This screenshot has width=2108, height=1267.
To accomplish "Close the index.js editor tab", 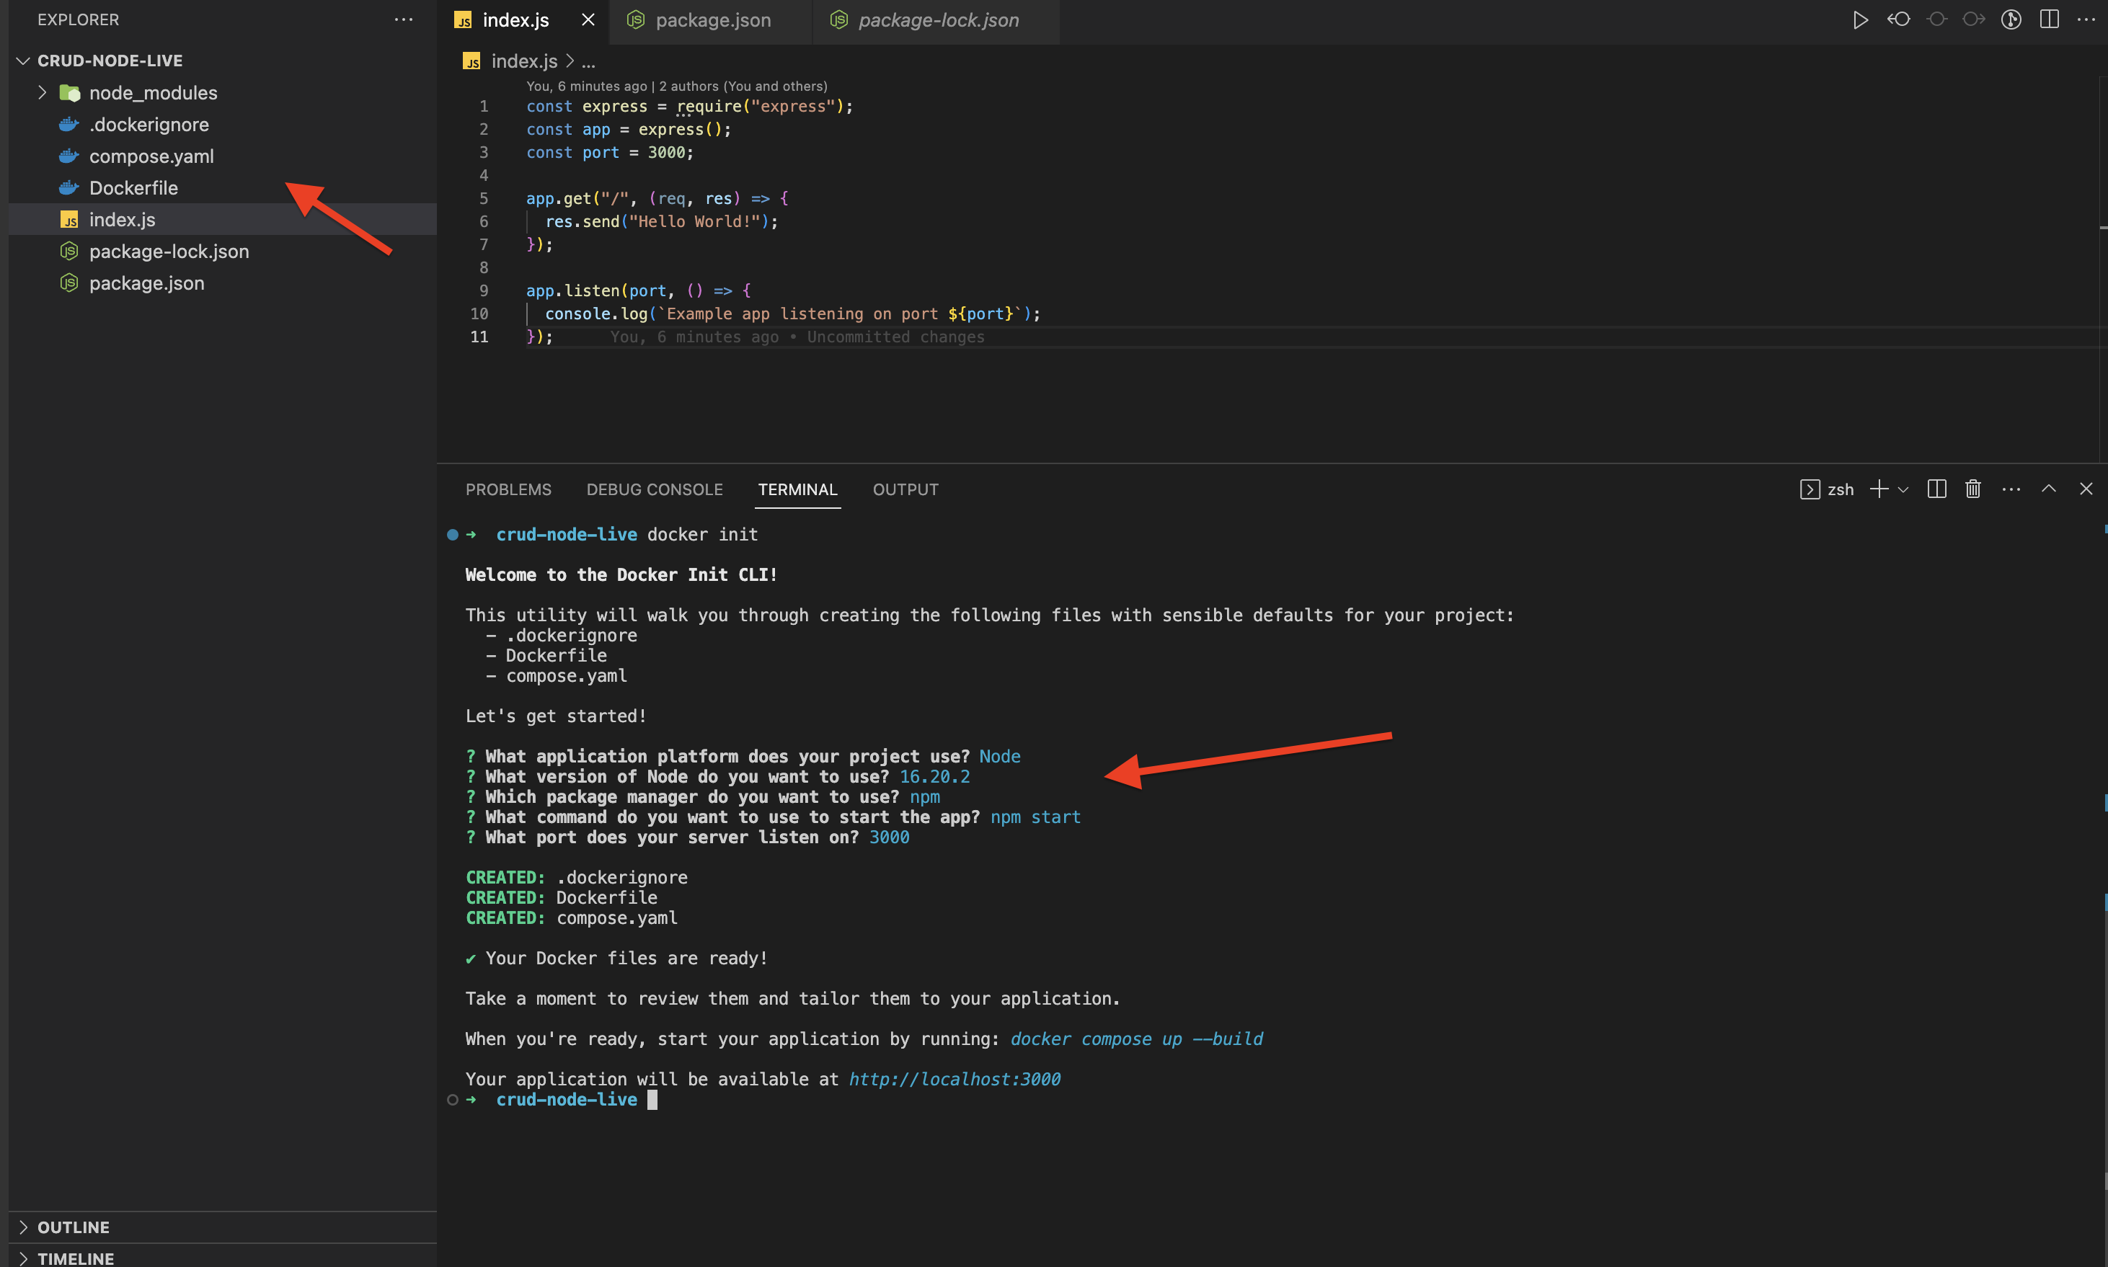I will pos(588,19).
